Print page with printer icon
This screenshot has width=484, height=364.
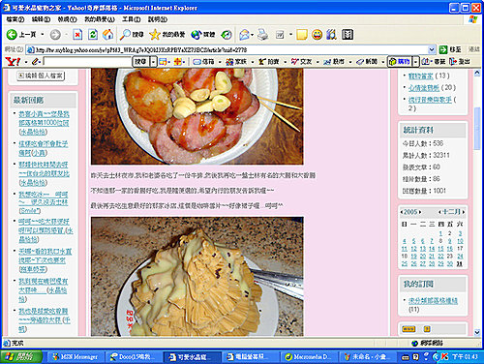(x=263, y=35)
